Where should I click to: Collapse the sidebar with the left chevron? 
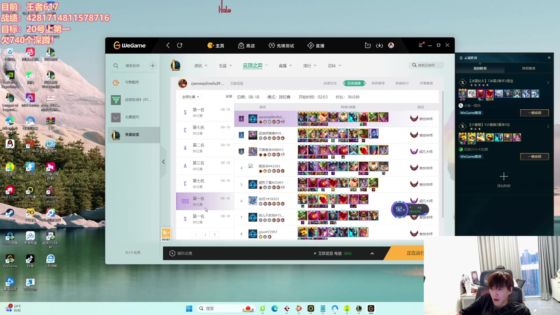(163, 162)
